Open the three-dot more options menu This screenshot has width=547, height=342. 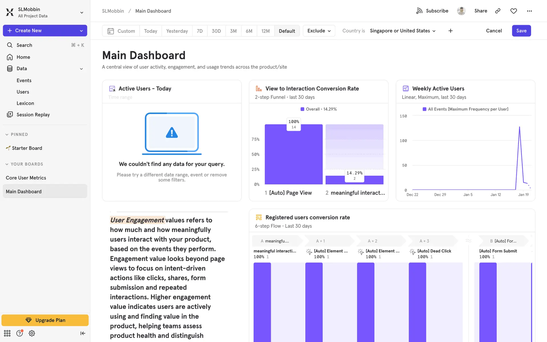click(x=529, y=11)
